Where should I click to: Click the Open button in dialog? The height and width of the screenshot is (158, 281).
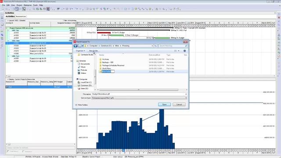(164, 104)
